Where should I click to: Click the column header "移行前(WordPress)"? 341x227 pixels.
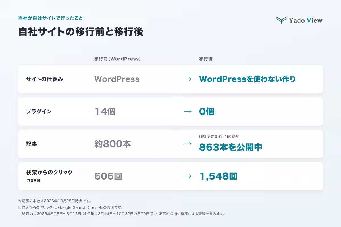click(x=118, y=59)
